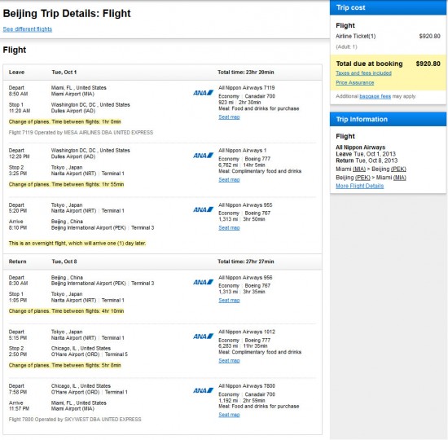The height and width of the screenshot is (440, 448).
Task: Click ANA logo beside flight 955
Action: (203, 209)
